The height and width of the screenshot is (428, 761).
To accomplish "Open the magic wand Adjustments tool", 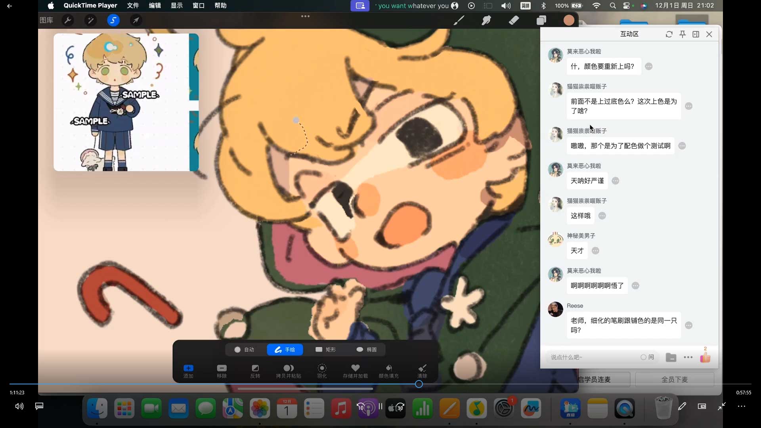I will click(x=90, y=20).
